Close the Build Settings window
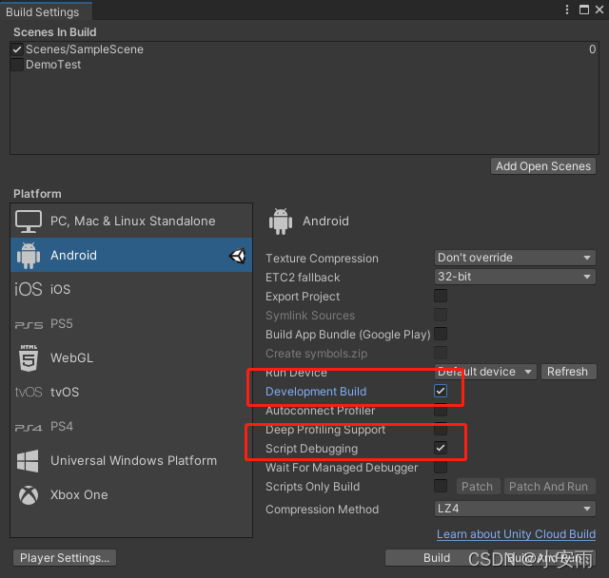This screenshot has width=609, height=578. coord(599,10)
